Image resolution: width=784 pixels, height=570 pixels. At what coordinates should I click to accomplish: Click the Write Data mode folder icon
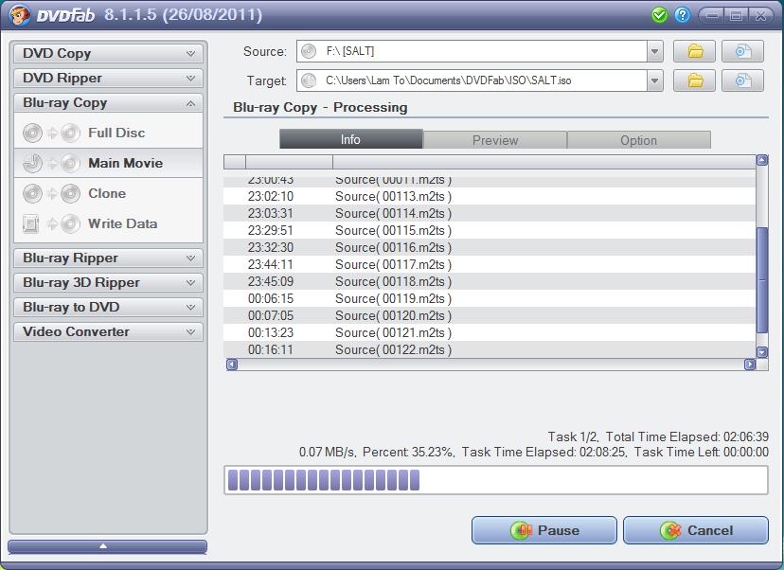[31, 224]
